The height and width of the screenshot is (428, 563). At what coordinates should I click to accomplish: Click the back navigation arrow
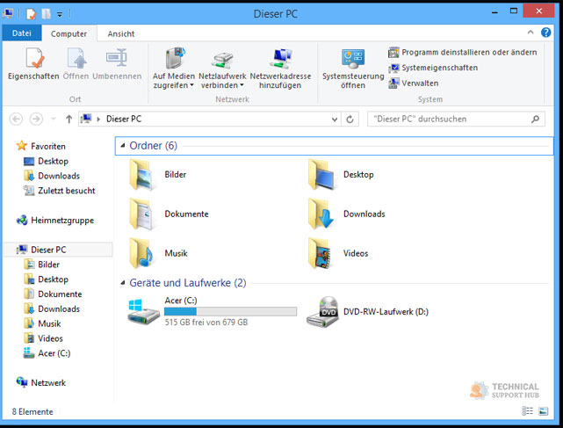[16, 119]
